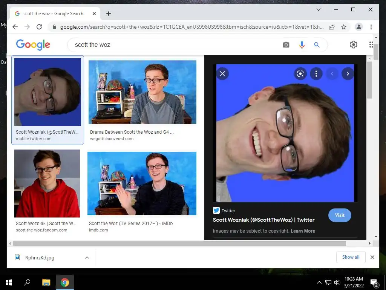Click scott-the-woz.fandom.com source text
Screen dimensions: 386x290
41,230
